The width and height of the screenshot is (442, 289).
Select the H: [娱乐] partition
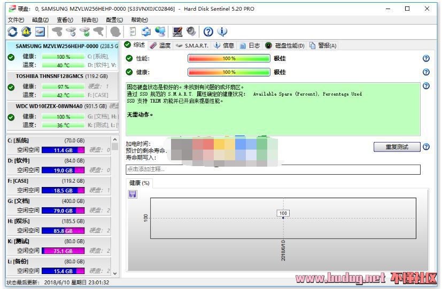point(59,226)
